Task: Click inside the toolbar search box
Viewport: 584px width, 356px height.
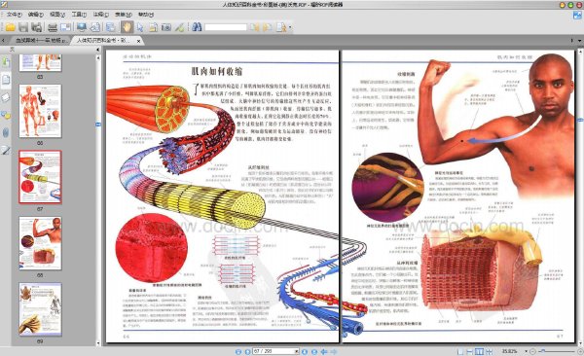Action: pos(226,27)
